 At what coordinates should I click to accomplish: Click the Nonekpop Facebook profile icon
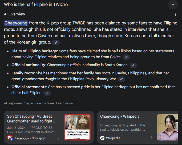click(x=10, y=138)
